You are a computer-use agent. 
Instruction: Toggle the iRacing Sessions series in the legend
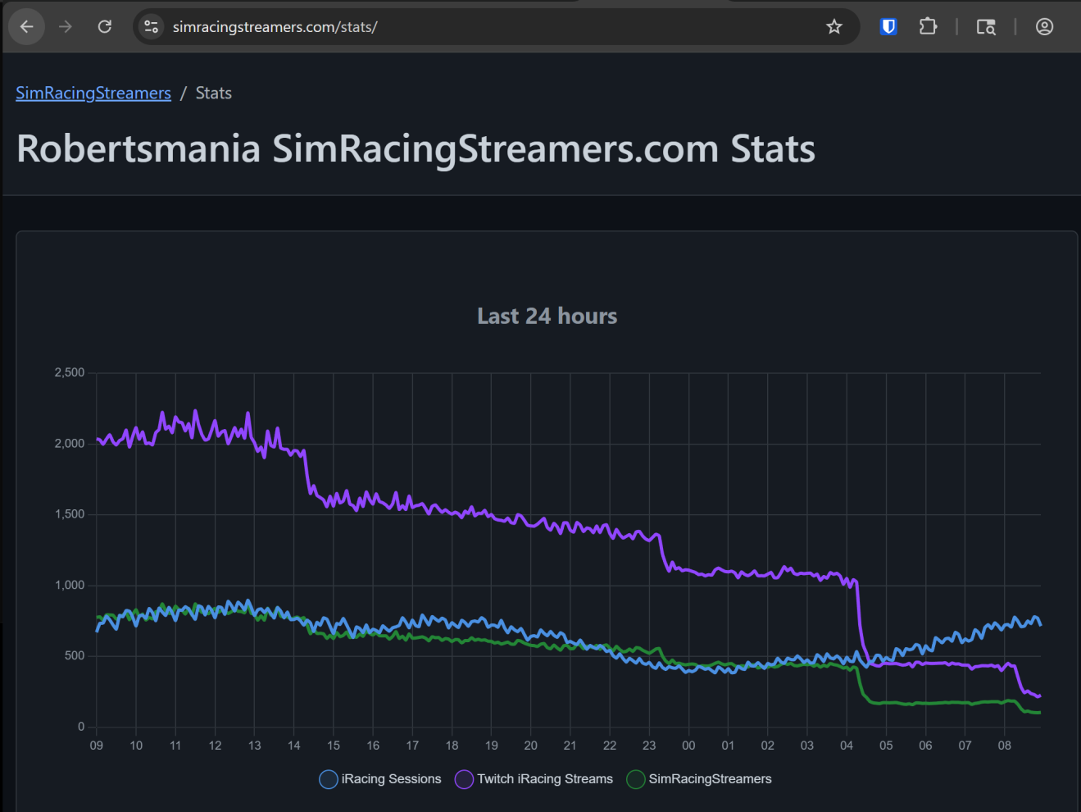point(379,778)
